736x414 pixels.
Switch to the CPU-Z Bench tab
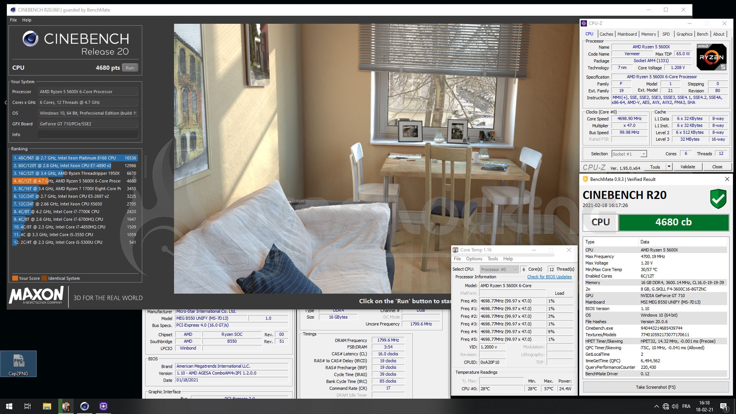click(702, 34)
